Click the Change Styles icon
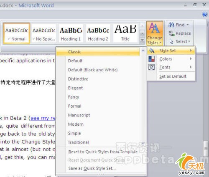This screenshot has width=209, height=177. click(155, 28)
